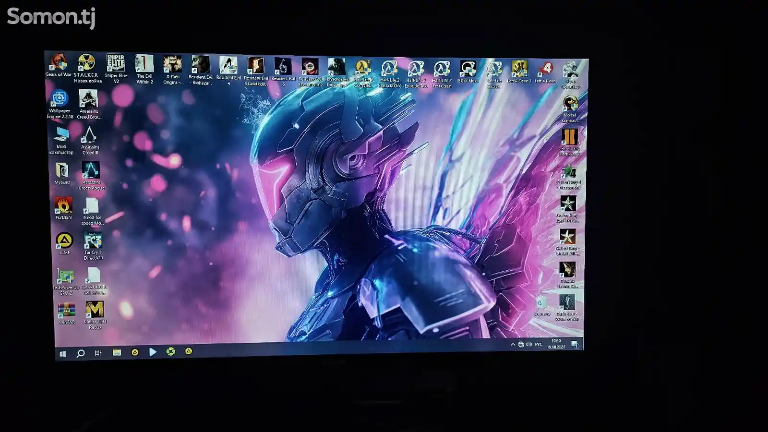This screenshot has width=768, height=432.
Task: Select the Dark icon beside Корзина
Action: coord(567,308)
